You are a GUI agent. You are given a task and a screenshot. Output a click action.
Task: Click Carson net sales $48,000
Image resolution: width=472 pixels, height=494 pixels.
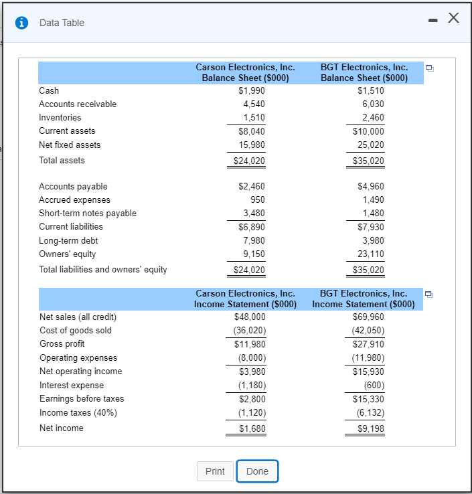click(x=250, y=317)
